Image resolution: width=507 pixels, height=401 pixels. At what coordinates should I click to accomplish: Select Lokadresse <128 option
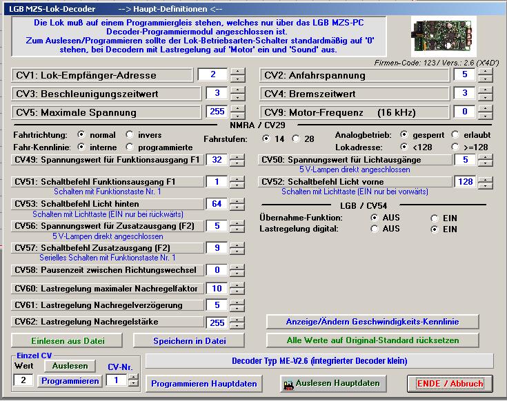click(404, 147)
